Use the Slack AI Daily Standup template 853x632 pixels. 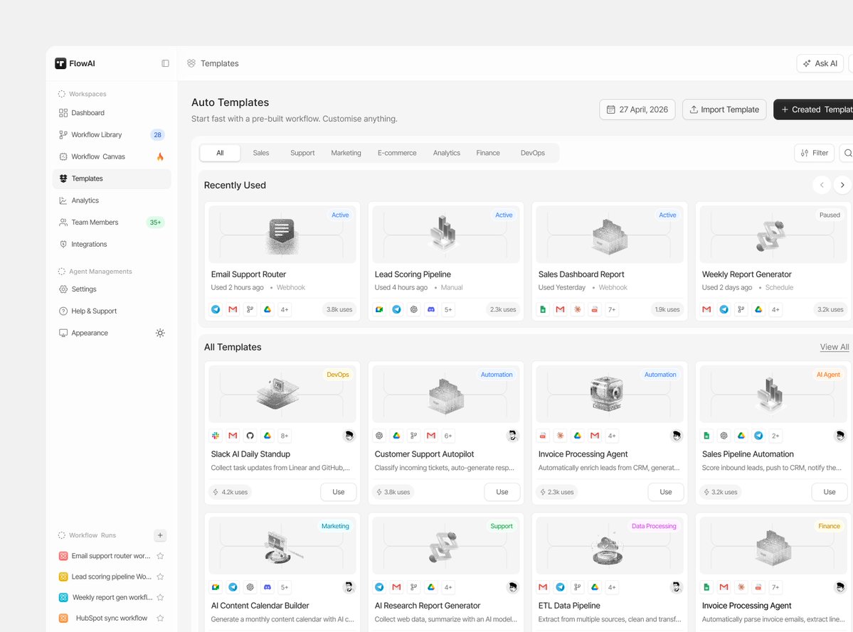coord(339,492)
